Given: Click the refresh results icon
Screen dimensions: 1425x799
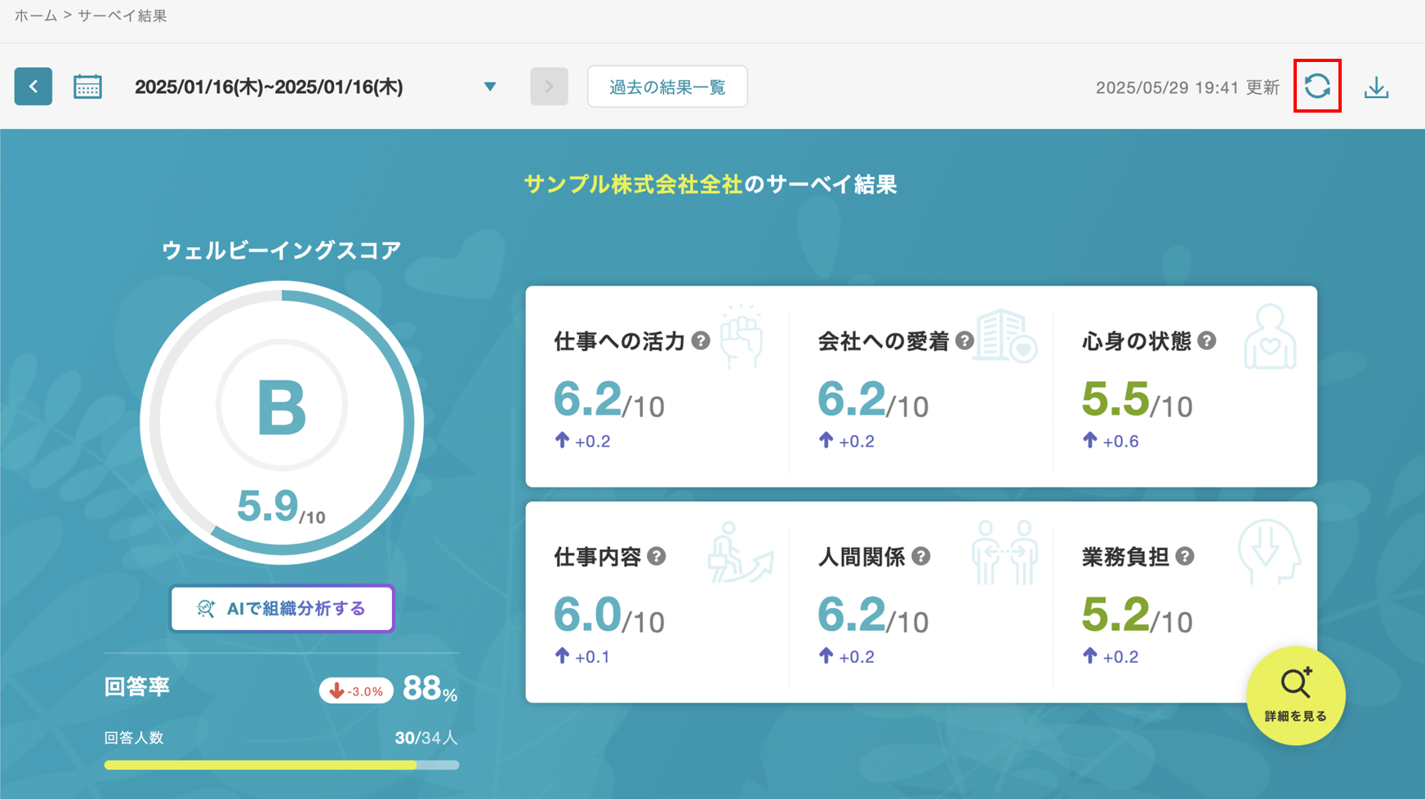Looking at the screenshot, I should click(x=1316, y=87).
